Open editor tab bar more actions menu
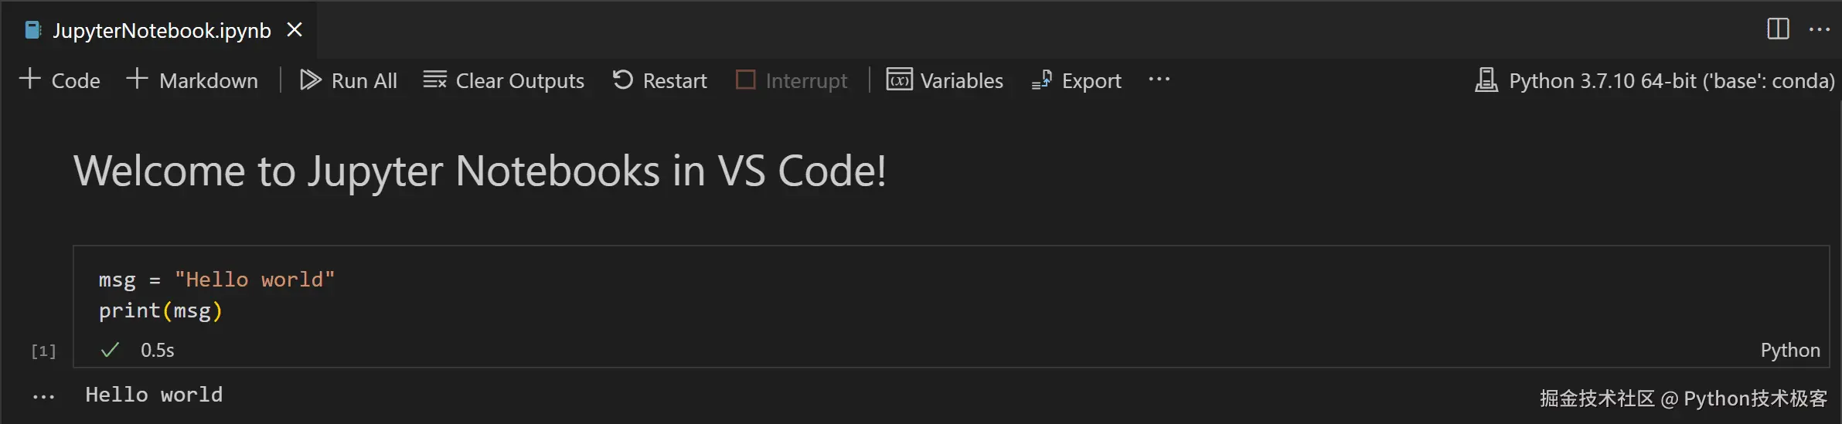Image resolution: width=1842 pixels, height=424 pixels. (1820, 29)
